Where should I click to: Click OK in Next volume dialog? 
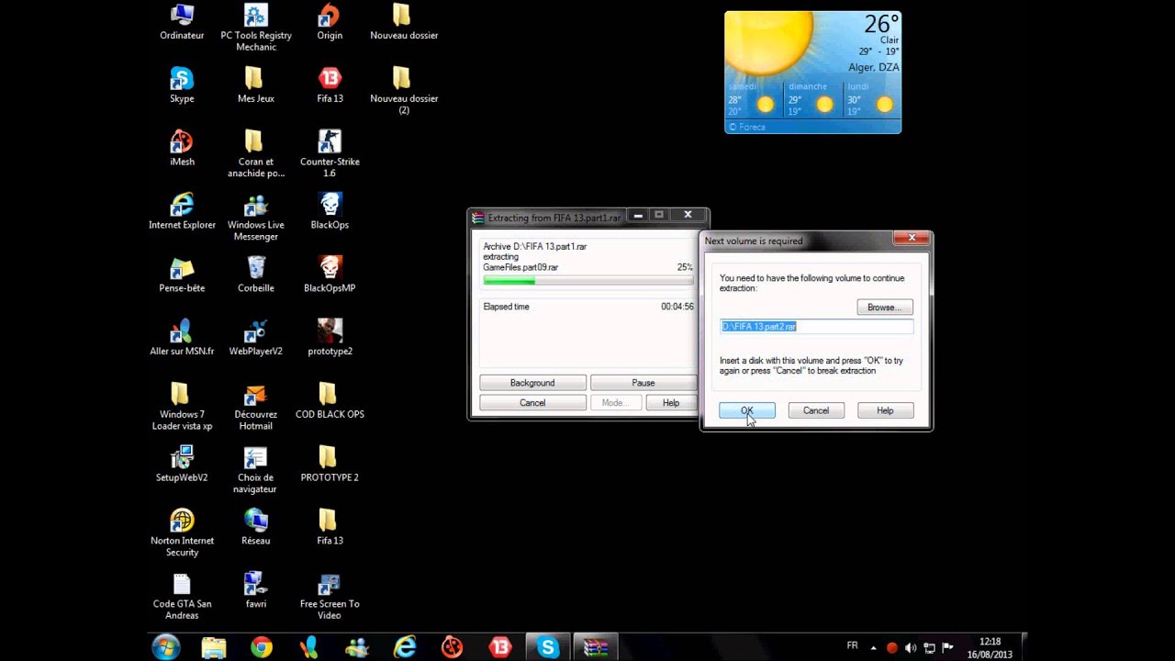[x=747, y=410]
